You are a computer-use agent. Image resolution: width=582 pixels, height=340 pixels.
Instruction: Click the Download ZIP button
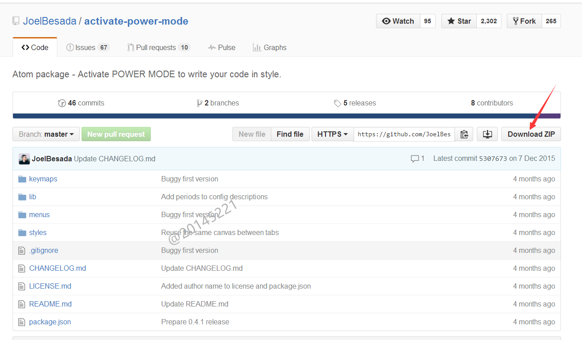531,134
